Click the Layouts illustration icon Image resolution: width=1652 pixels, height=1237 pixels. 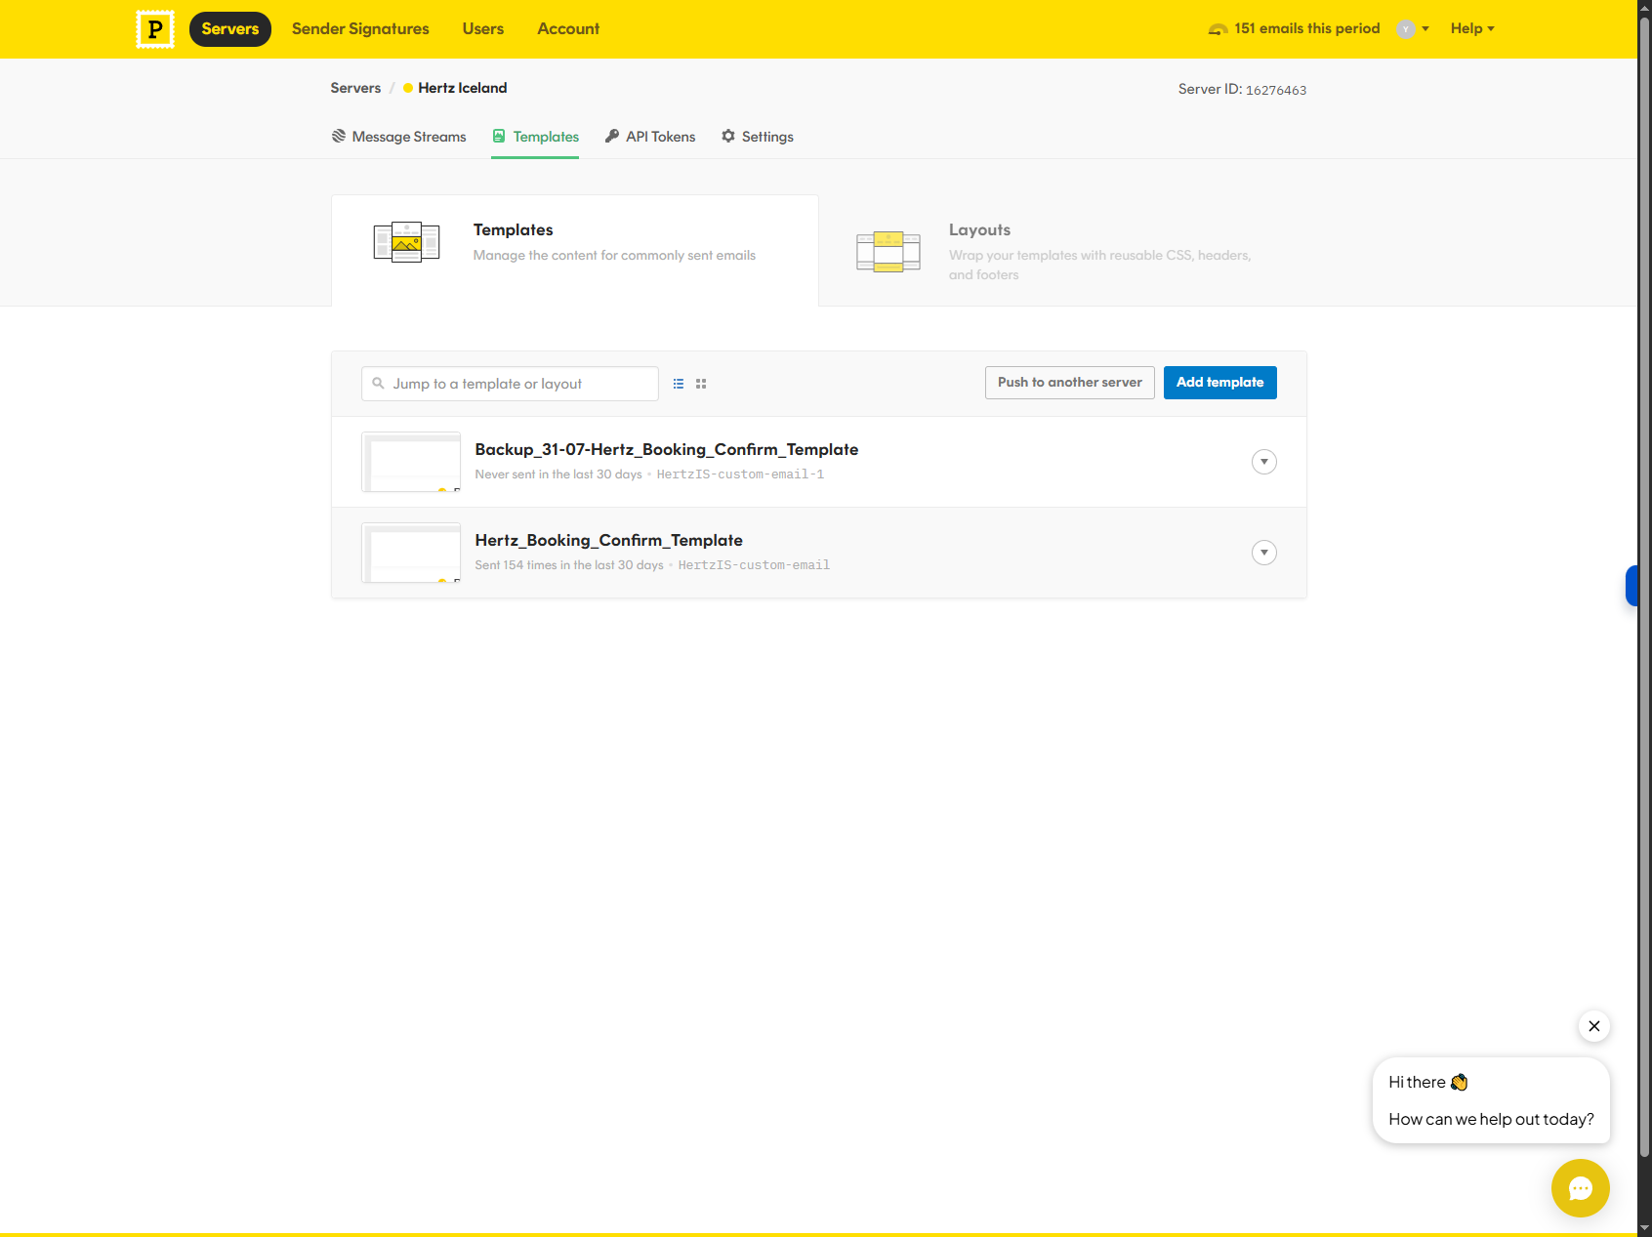point(888,252)
